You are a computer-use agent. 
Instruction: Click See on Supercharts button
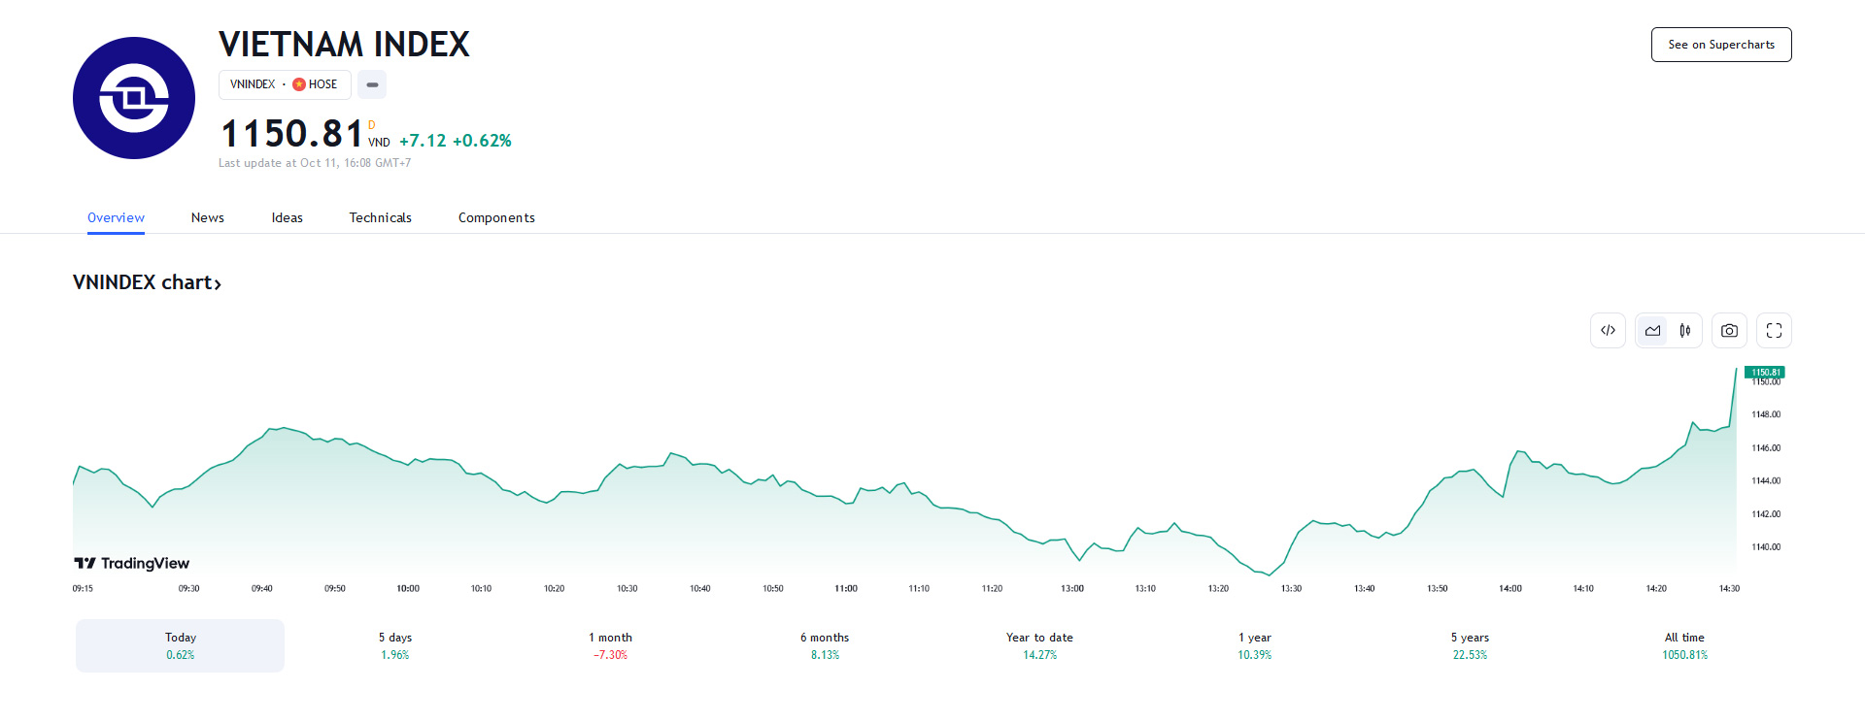1721,45
